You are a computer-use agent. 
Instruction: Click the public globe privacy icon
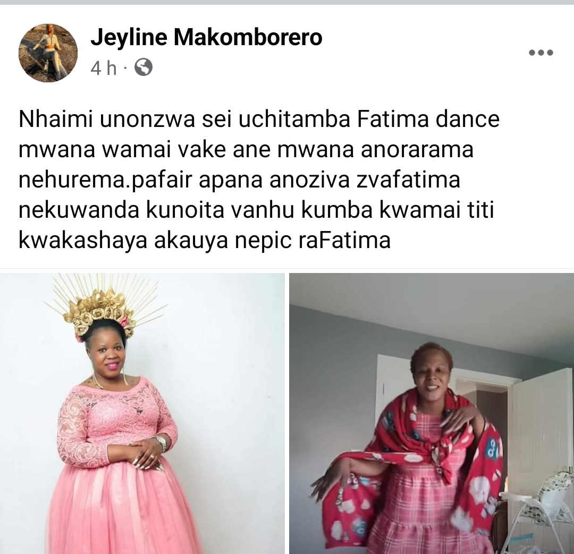pyautogui.click(x=143, y=67)
